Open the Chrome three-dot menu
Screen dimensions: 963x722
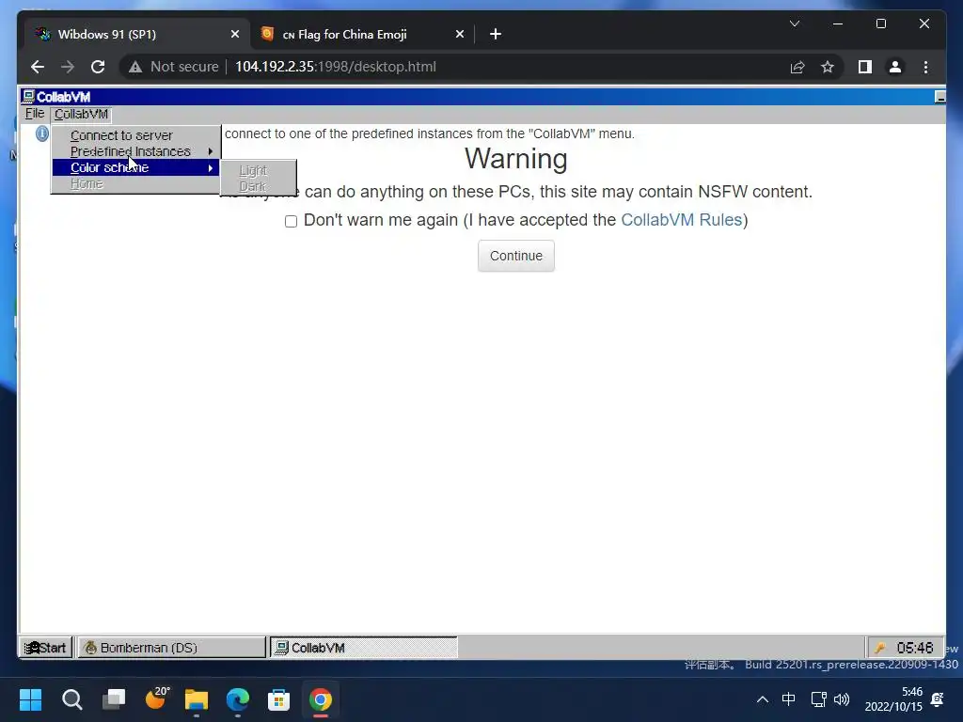tap(926, 67)
